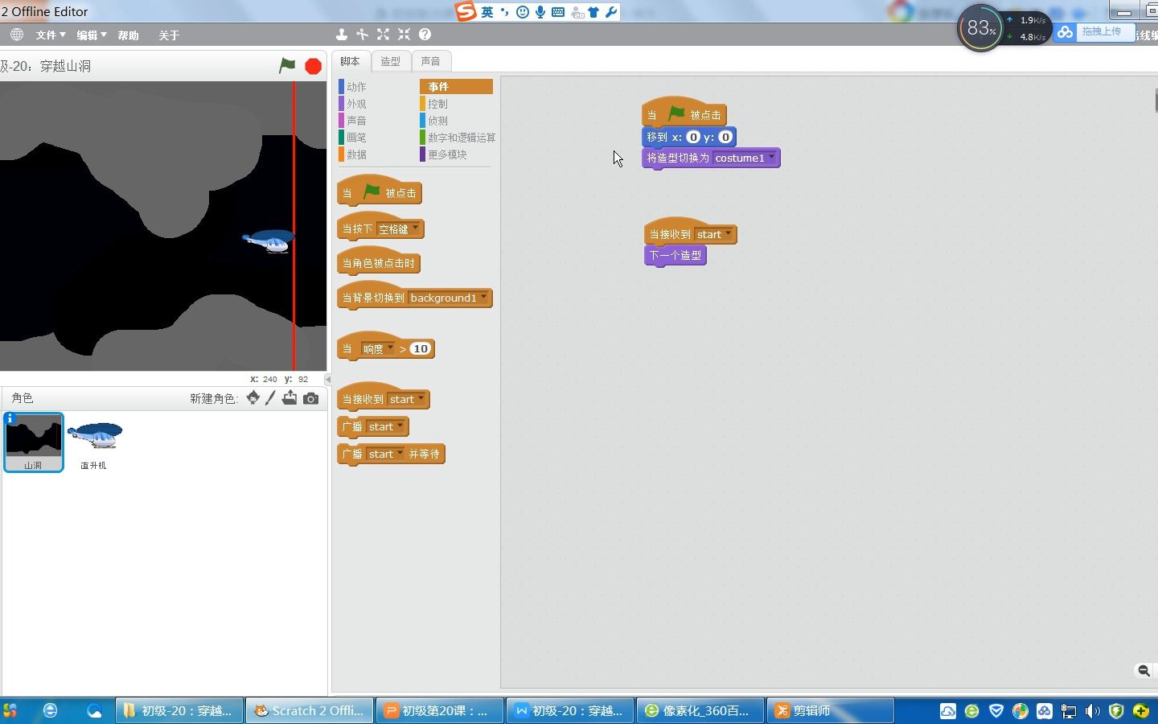Screen dimensions: 1158x724
Task: Switch to the 脚本 tab
Action: [x=350, y=61]
